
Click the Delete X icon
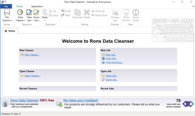point(87,12)
